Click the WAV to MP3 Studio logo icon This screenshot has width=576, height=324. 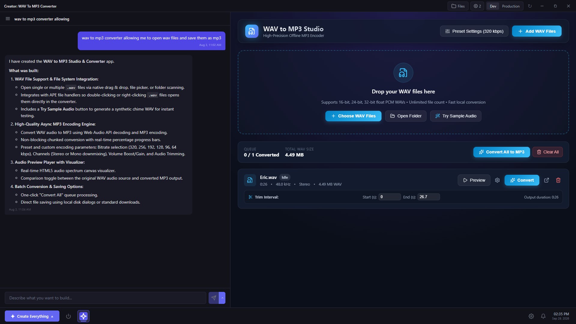[252, 31]
